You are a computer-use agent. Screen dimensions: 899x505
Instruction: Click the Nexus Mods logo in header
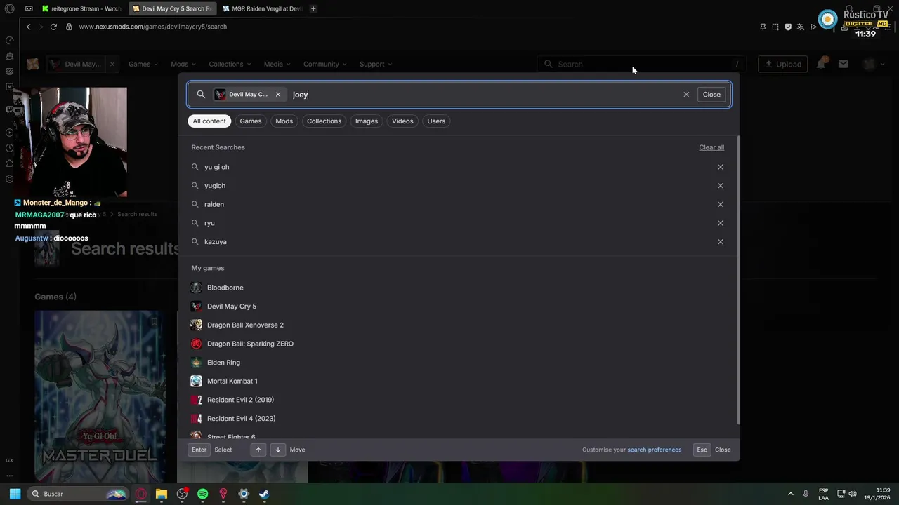tap(32, 64)
